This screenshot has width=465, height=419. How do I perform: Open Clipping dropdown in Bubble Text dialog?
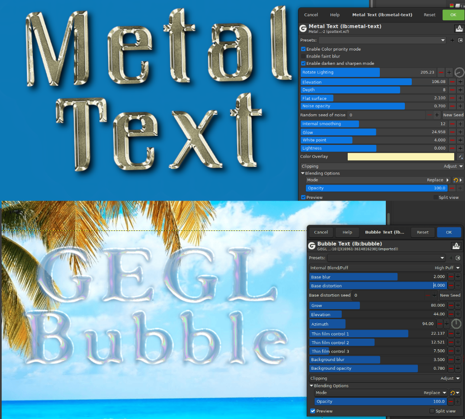tap(385, 378)
